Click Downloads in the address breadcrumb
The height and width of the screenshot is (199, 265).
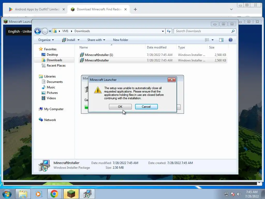coord(82,31)
